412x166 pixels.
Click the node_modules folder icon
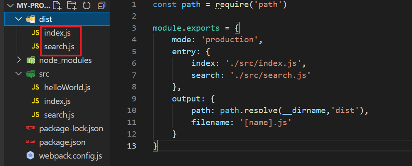tap(30, 60)
